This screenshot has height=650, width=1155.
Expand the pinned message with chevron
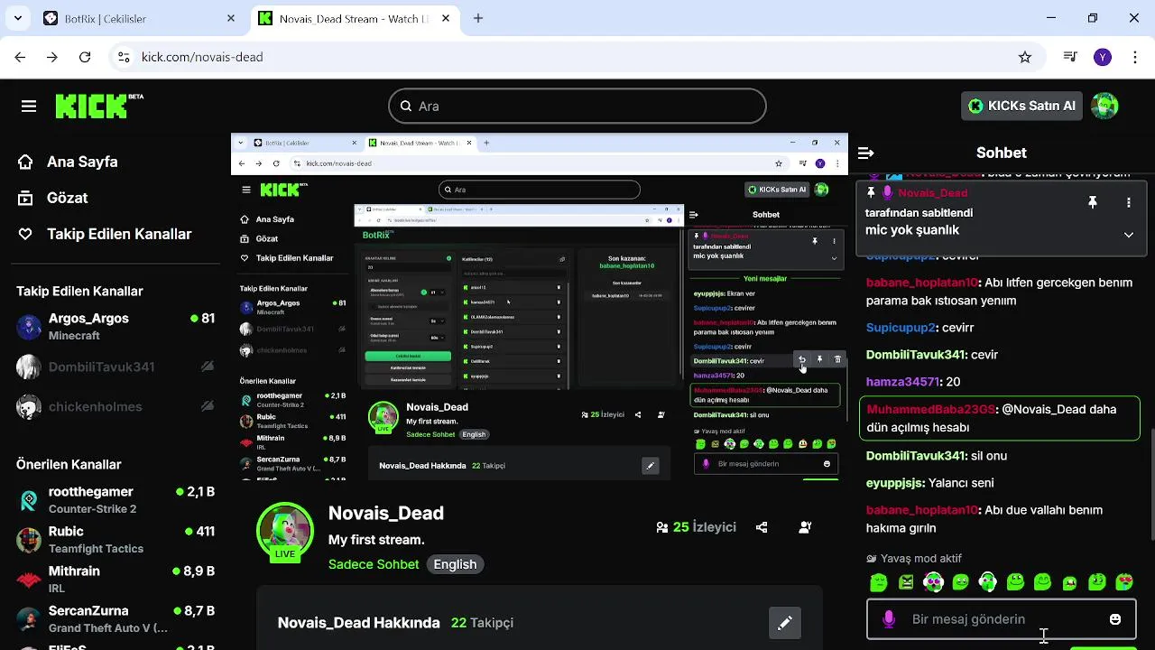pos(1128,235)
